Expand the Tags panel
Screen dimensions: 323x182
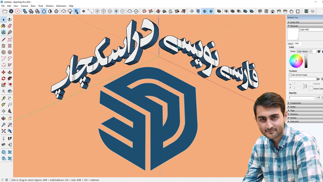coord(305,110)
